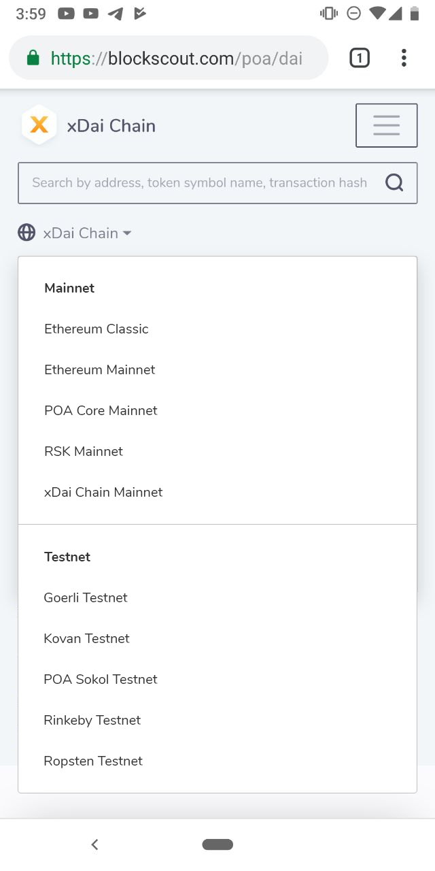This screenshot has height=871, width=435.
Task: Tap the HTTPS padlock in the address bar
Action: (32, 58)
